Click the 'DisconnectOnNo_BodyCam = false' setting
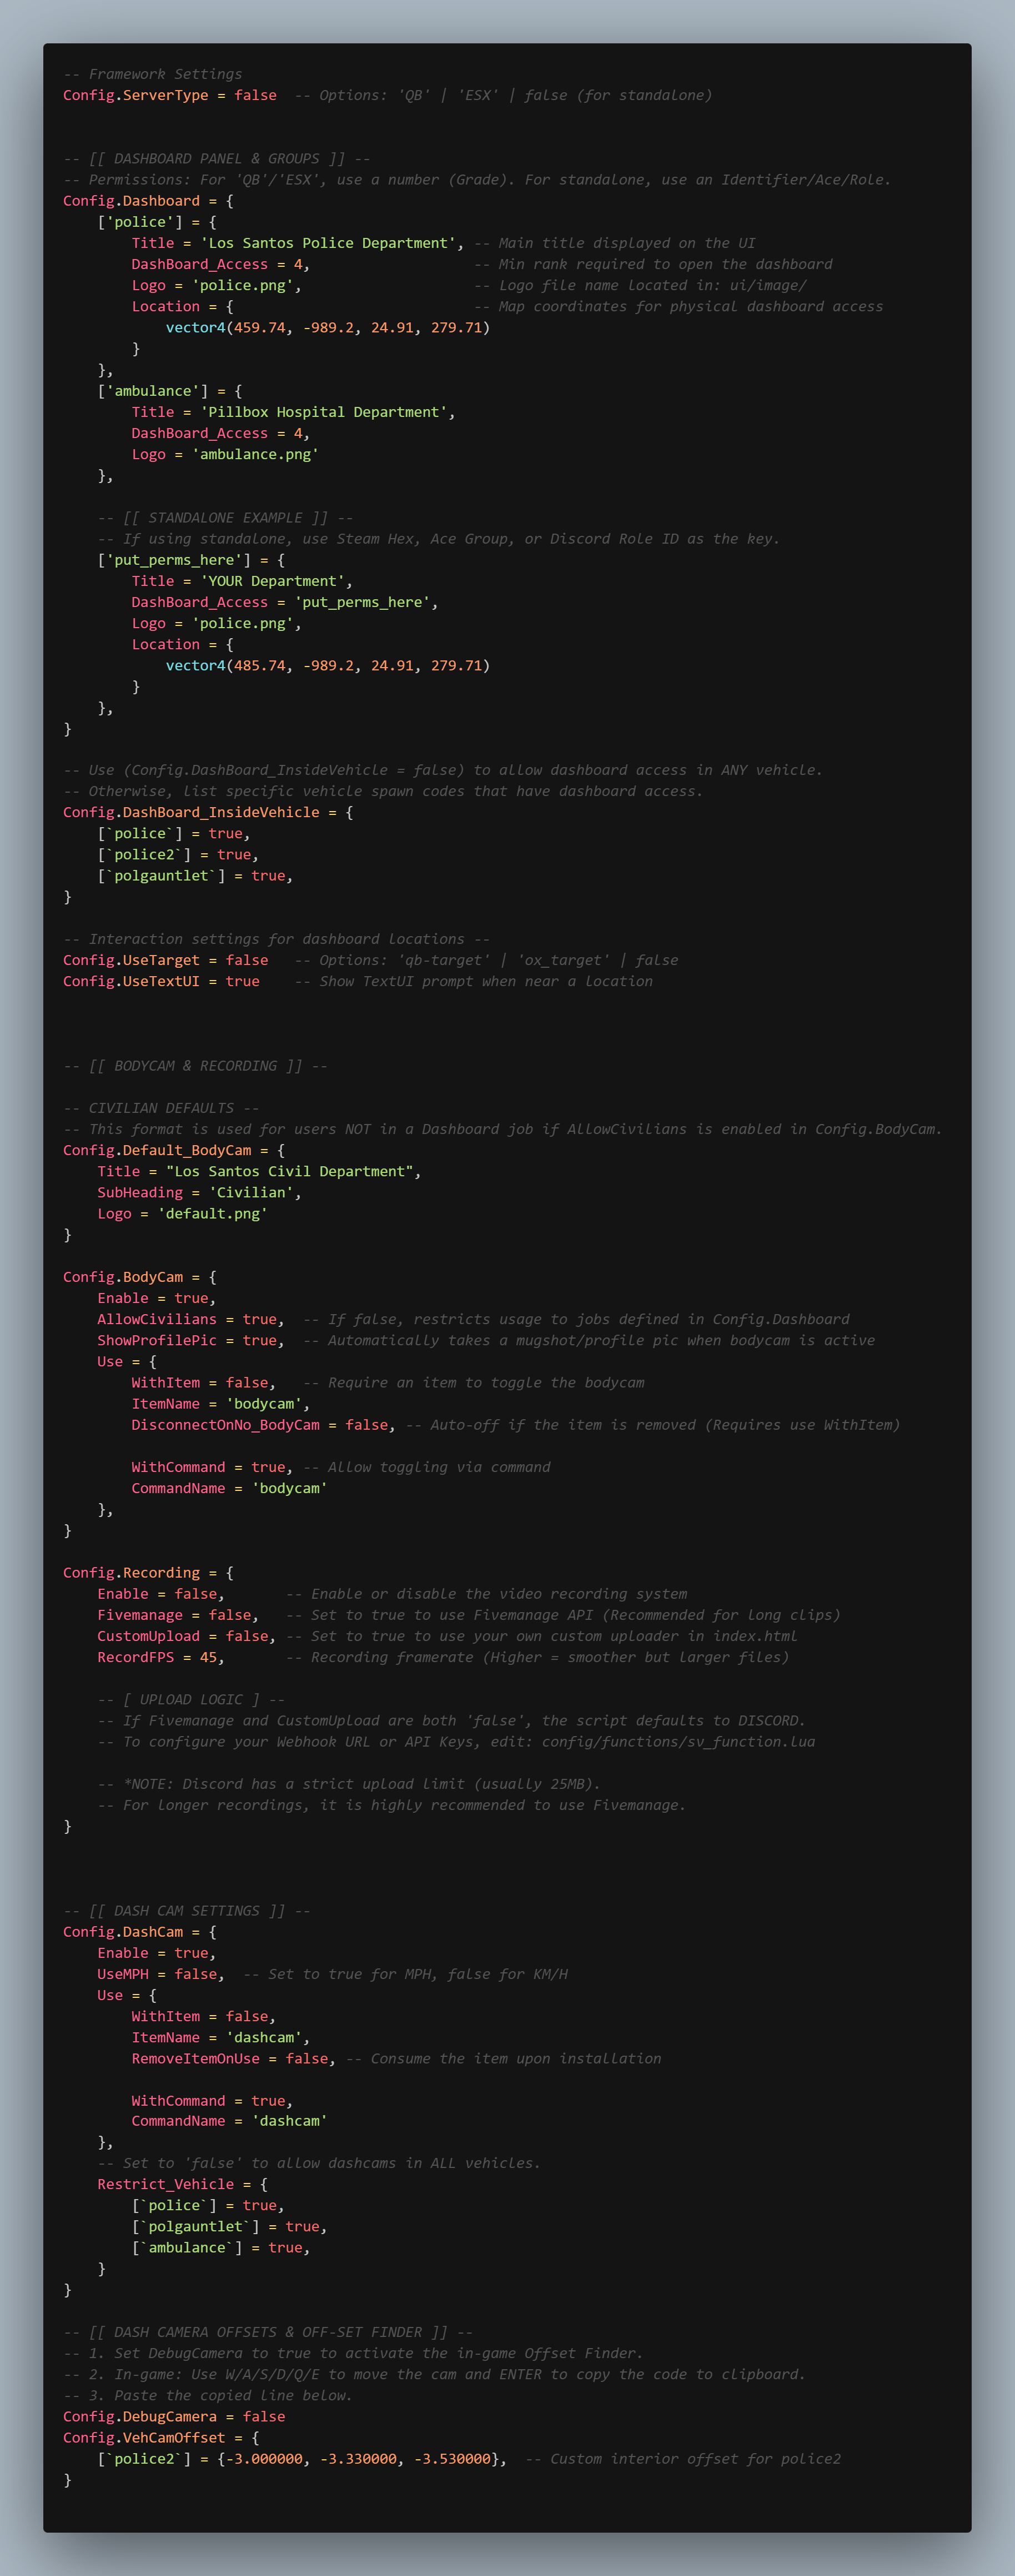The image size is (1015, 2576). [x=264, y=1424]
